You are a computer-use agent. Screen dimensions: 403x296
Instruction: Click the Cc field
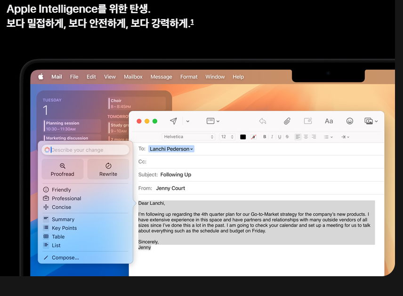tap(261, 161)
